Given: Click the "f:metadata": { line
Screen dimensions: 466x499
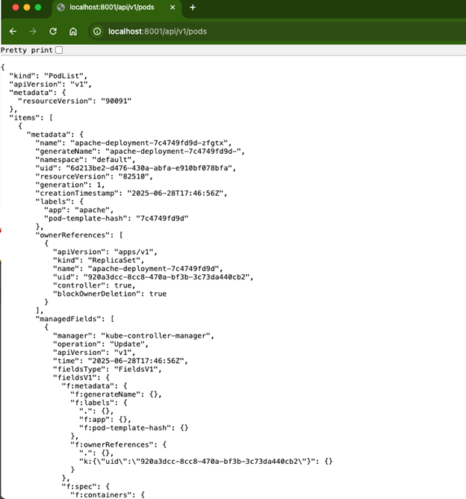Looking at the screenshot, I should [94, 385].
